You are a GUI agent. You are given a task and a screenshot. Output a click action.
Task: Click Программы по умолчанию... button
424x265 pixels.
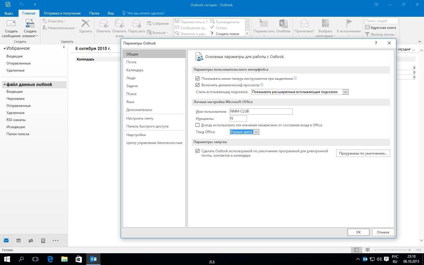363,153
